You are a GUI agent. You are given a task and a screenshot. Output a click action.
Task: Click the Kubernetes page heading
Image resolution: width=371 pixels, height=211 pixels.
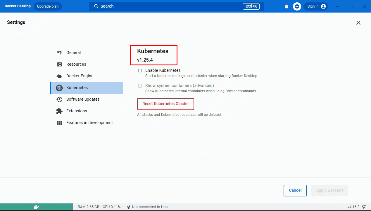[x=153, y=51]
